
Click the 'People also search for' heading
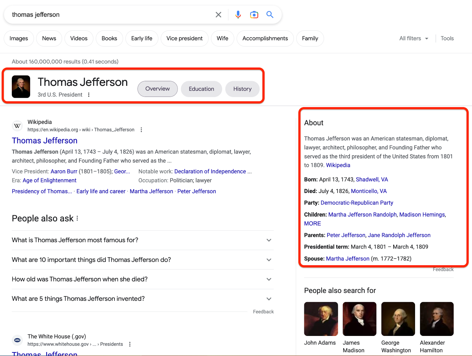coord(340,291)
